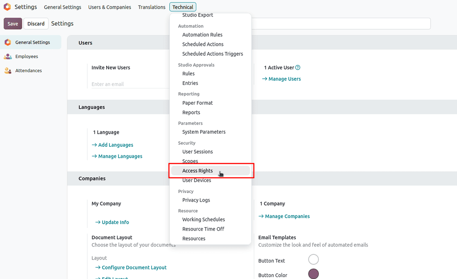457x279 pixels.
Task: Click the Employees sidebar icon
Action: tap(8, 56)
